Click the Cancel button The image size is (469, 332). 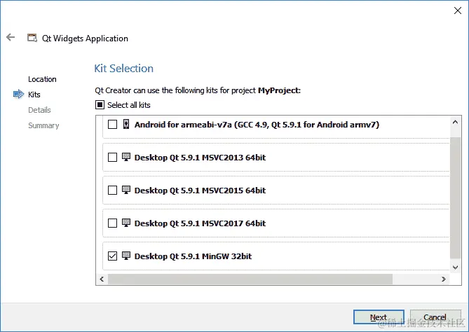(x=435, y=317)
